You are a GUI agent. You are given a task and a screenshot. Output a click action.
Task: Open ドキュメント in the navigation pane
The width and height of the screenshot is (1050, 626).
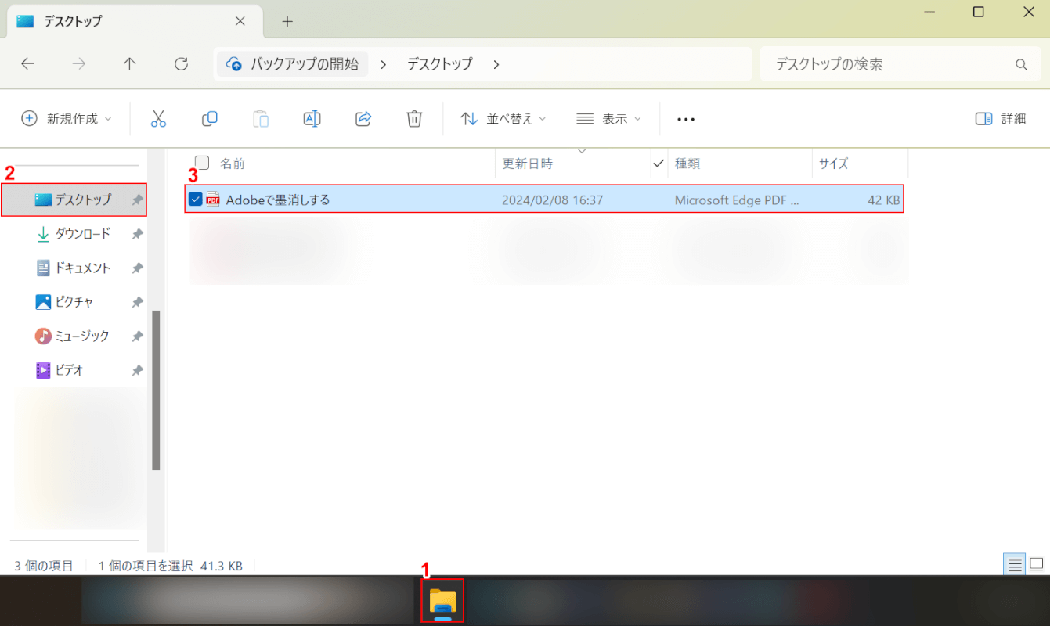click(x=74, y=268)
